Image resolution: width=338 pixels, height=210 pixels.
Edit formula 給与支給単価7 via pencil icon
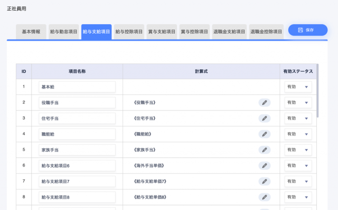pos(265,181)
